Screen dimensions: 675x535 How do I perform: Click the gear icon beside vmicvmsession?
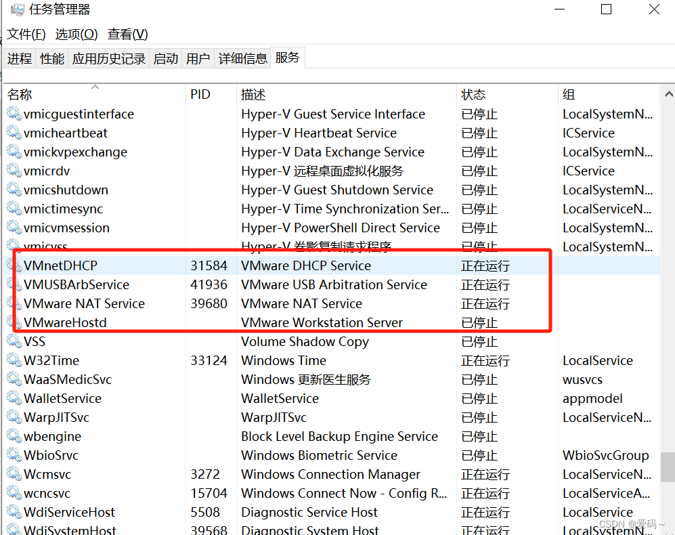pyautogui.click(x=14, y=228)
